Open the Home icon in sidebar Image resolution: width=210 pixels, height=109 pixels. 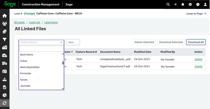[4, 16]
